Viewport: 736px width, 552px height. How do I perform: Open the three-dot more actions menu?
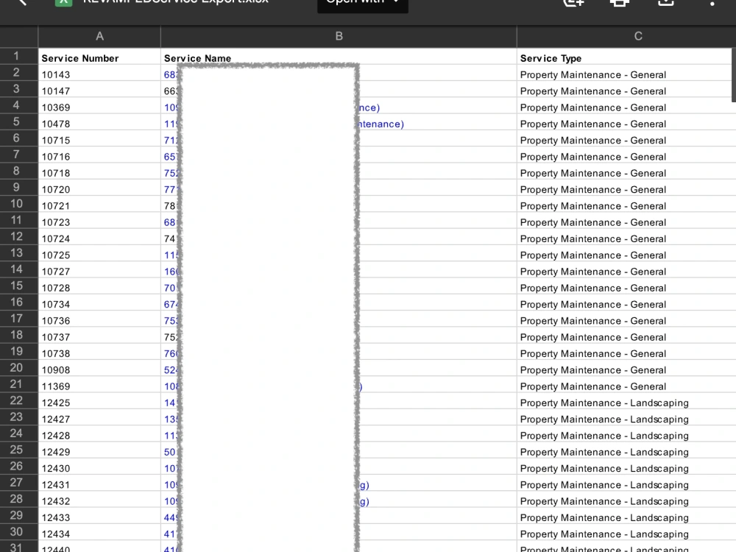(x=712, y=3)
